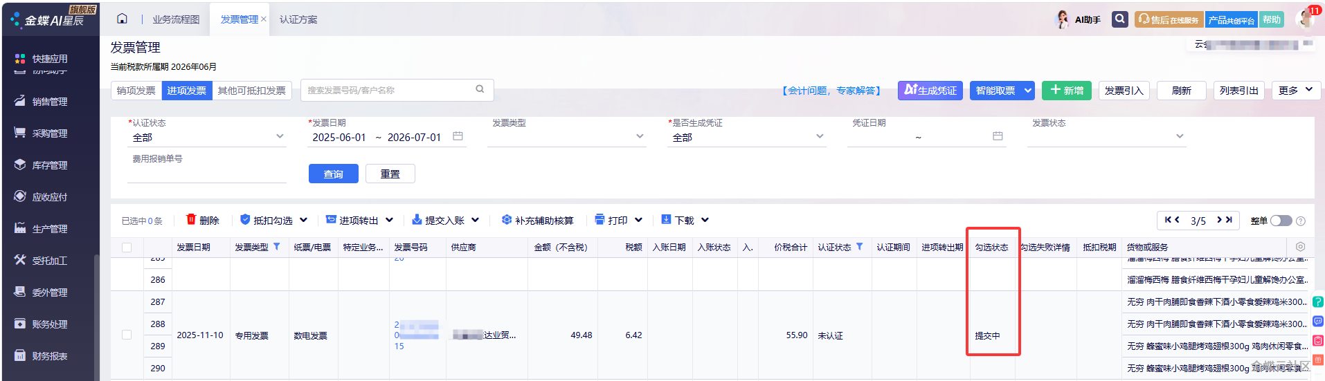Go to first page arrow
This screenshot has width=1325, height=381.
point(1169,220)
